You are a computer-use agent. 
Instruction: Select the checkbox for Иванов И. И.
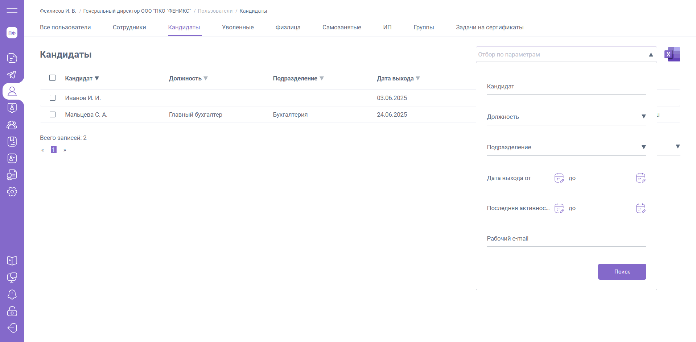point(53,98)
